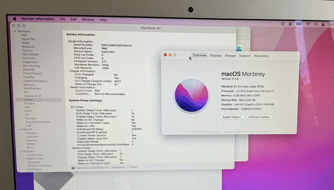The image size is (334, 190).
Task: Select FireWire in the sidebar
Action: [x=29, y=77]
